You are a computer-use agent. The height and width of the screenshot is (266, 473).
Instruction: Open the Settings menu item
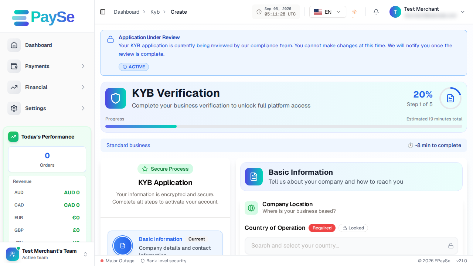click(47, 108)
